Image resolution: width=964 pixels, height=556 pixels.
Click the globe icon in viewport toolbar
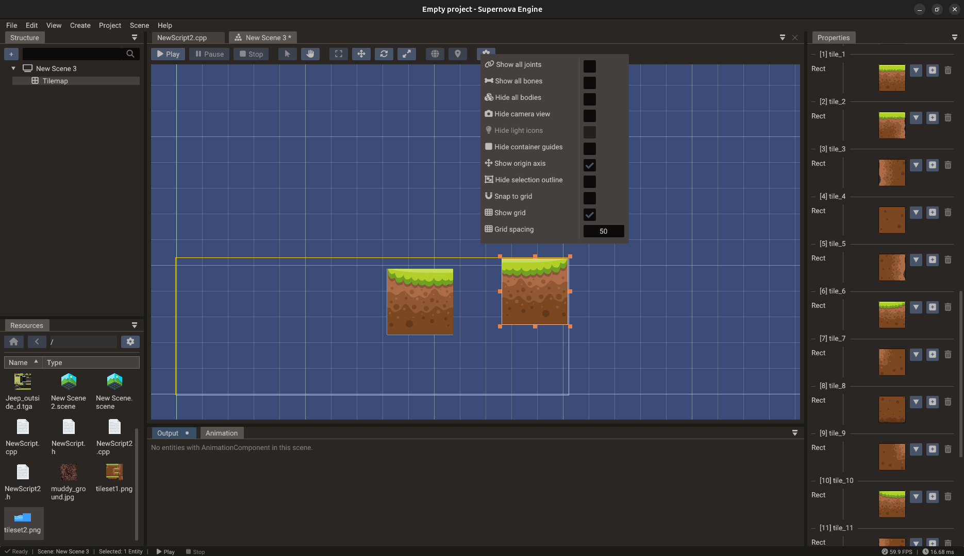point(435,54)
